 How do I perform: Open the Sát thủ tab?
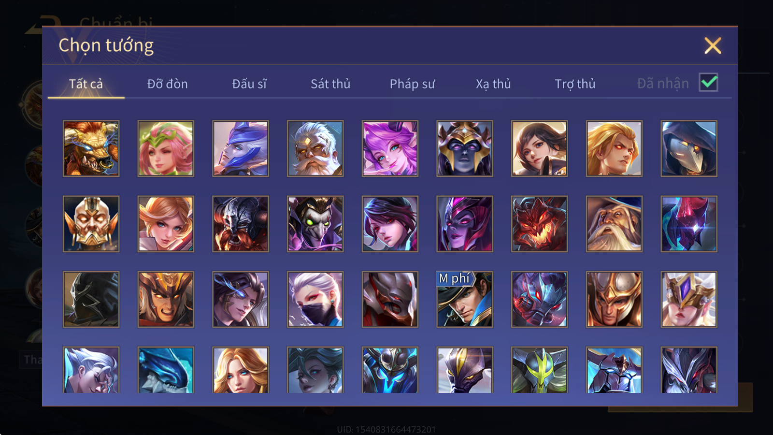point(330,84)
